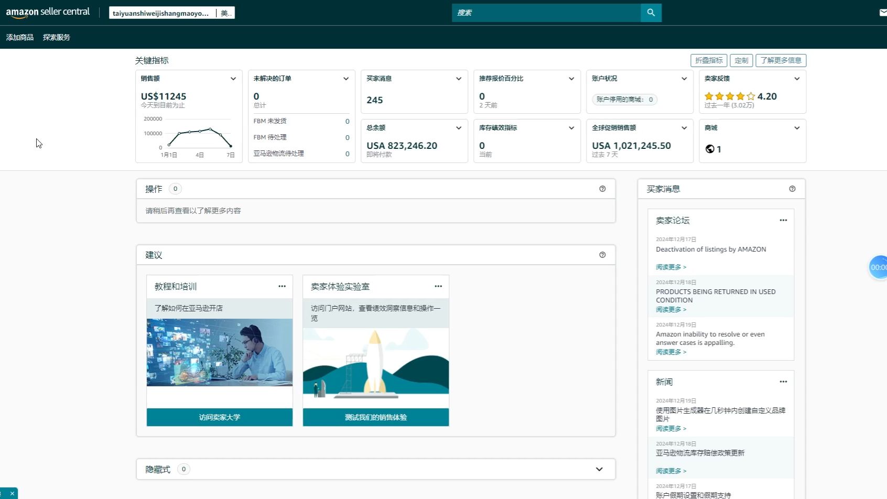Click in the 搜索 search field

546,13
